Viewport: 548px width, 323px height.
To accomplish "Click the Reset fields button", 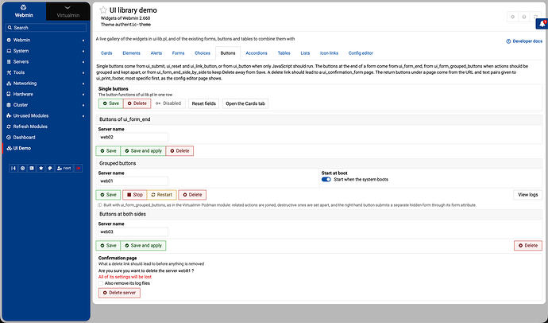I will (204, 103).
